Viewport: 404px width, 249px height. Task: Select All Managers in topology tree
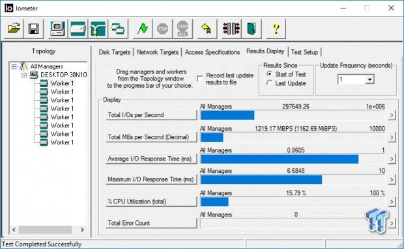[x=47, y=66]
